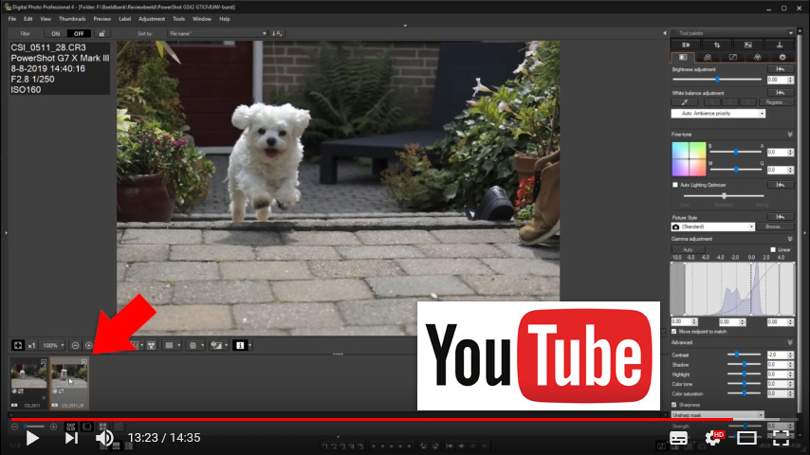Pick white balance with the eyedropper tool
This screenshot has height=455, width=810.
tap(685, 101)
